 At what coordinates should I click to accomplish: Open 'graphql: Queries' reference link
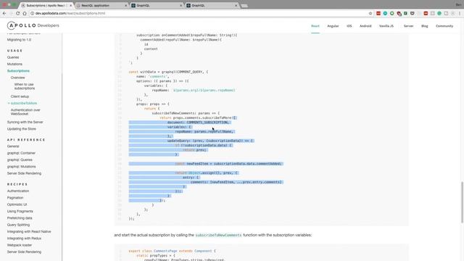[x=20, y=159]
